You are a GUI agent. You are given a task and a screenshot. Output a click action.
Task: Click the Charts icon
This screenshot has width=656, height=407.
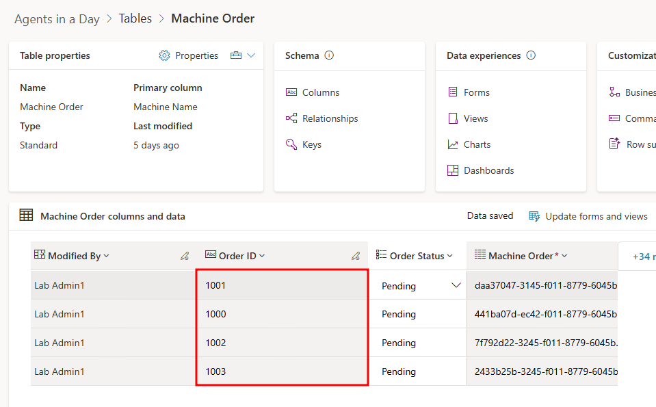click(453, 144)
